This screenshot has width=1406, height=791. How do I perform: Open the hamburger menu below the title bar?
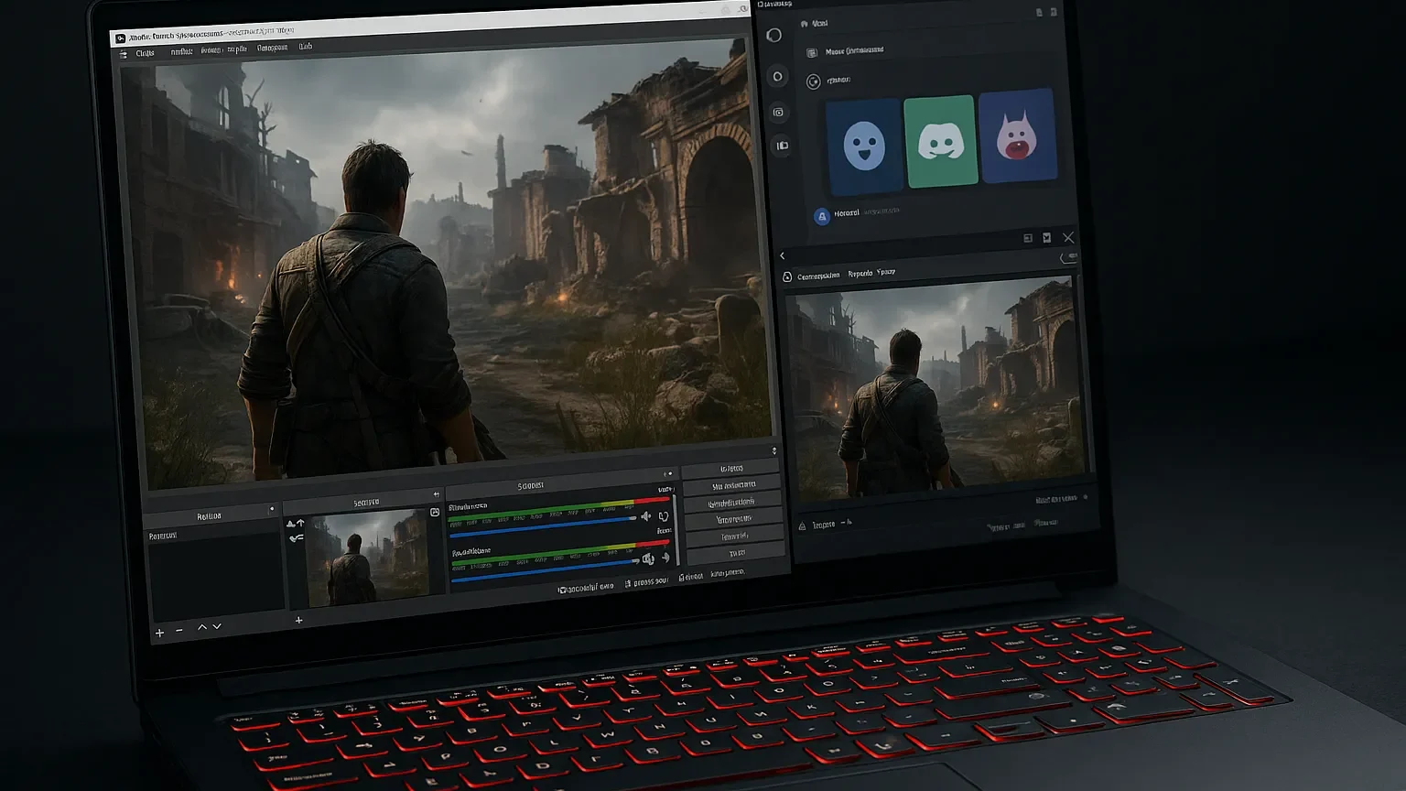click(124, 54)
